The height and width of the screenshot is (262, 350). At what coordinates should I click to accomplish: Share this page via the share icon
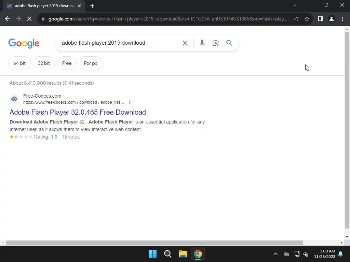[296, 19]
